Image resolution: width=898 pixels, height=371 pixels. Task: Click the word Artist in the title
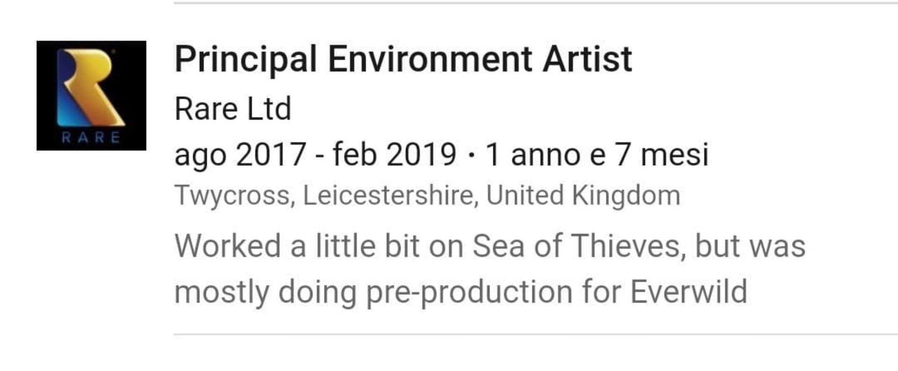587,59
